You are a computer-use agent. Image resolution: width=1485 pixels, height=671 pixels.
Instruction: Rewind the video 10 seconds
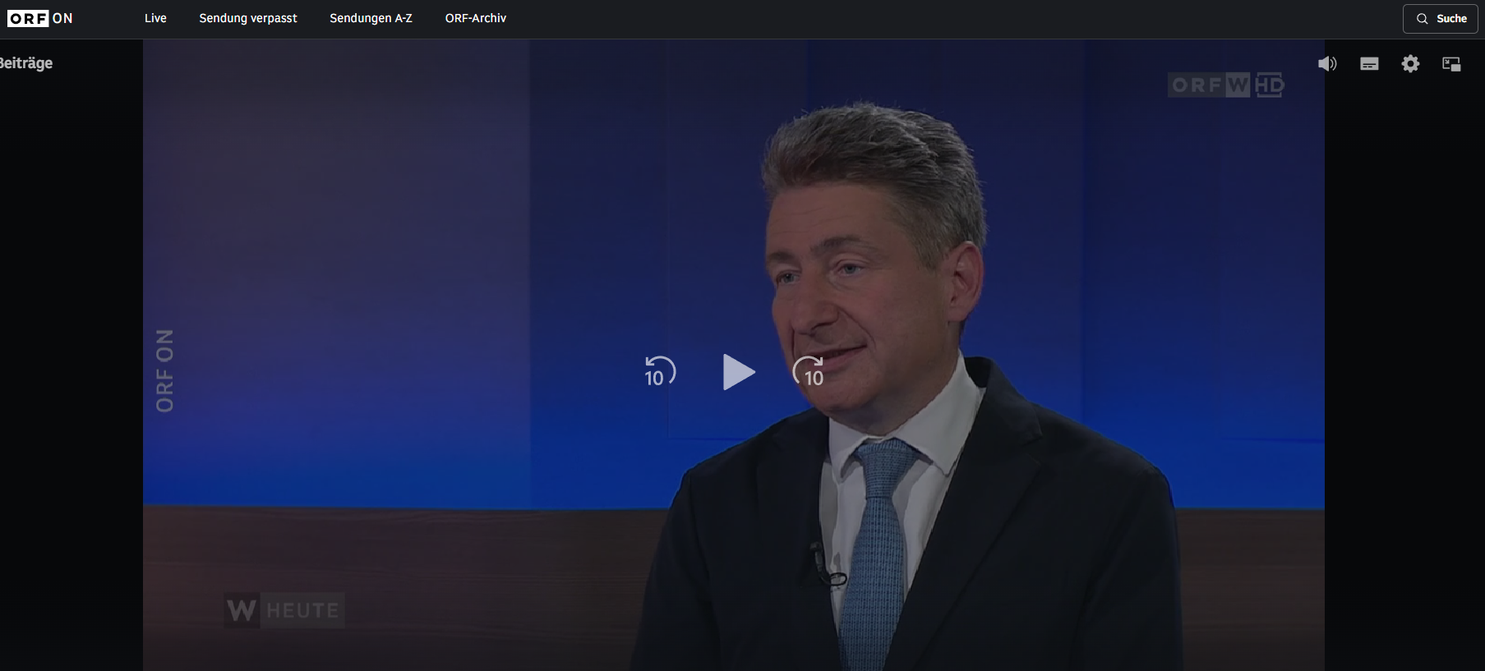point(659,372)
